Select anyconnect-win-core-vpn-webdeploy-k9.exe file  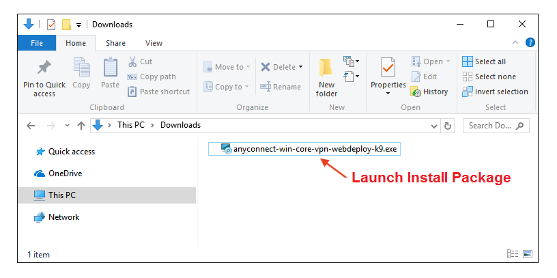[304, 149]
